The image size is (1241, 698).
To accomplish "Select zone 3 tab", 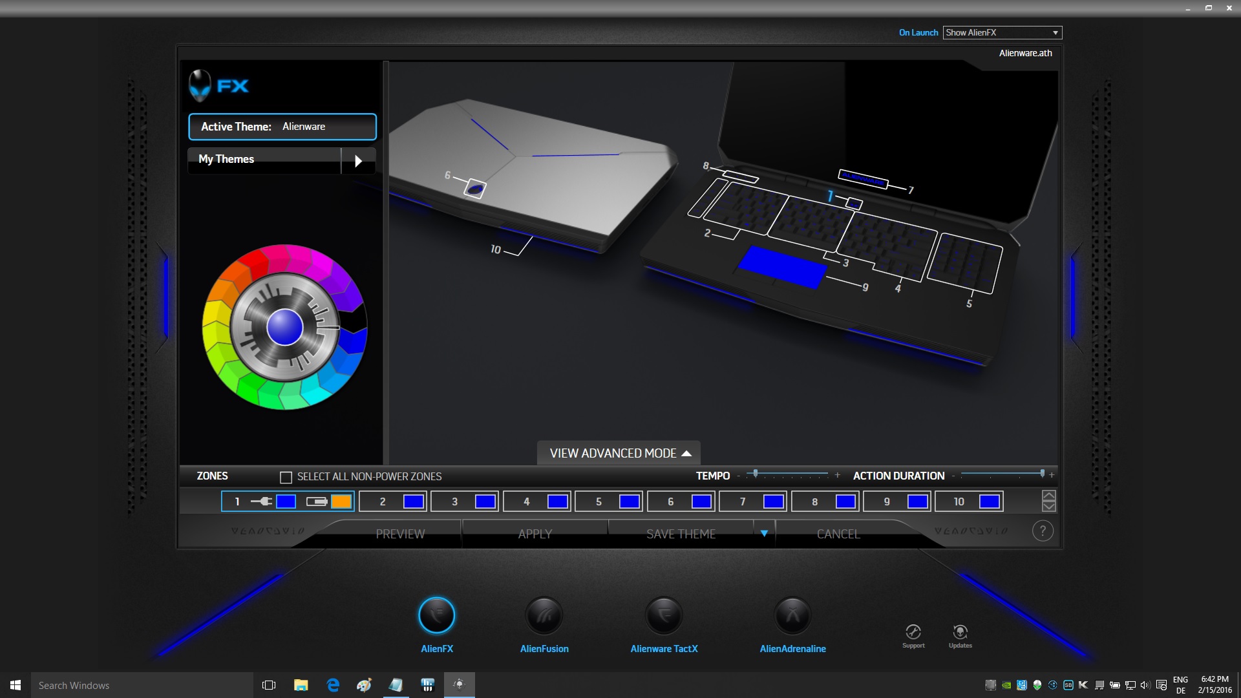I will [x=465, y=502].
